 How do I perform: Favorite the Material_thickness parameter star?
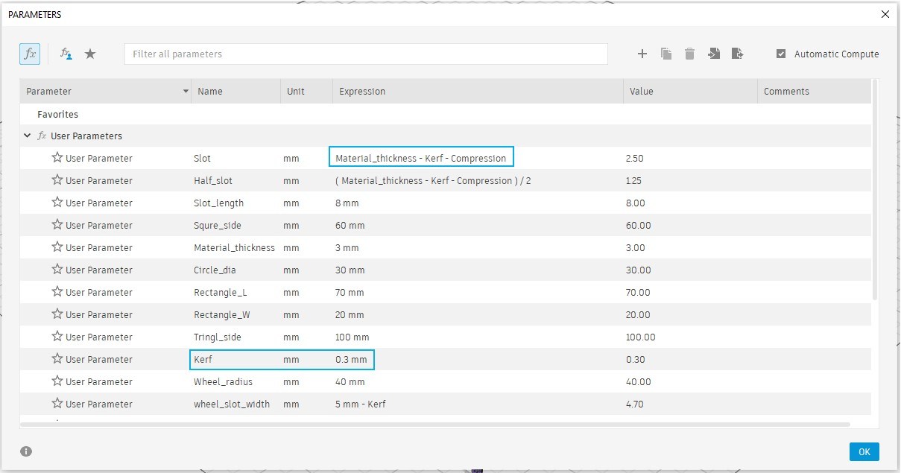point(57,247)
